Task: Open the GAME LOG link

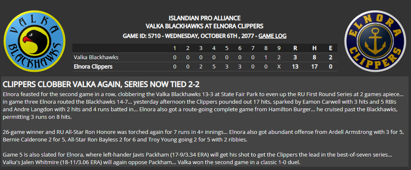Action: 272,36
